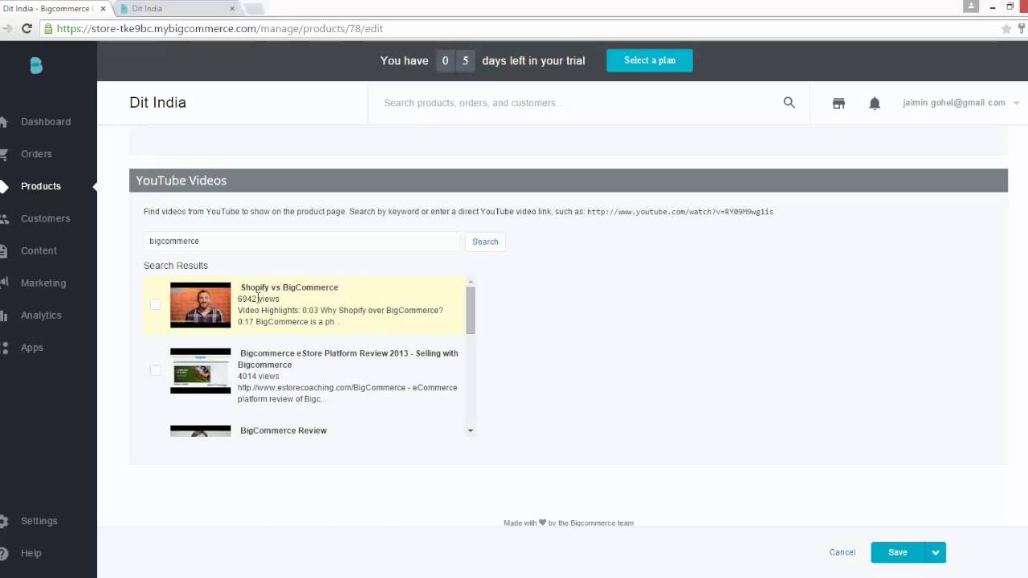Click the sample YouTube watch URL text

click(680, 212)
